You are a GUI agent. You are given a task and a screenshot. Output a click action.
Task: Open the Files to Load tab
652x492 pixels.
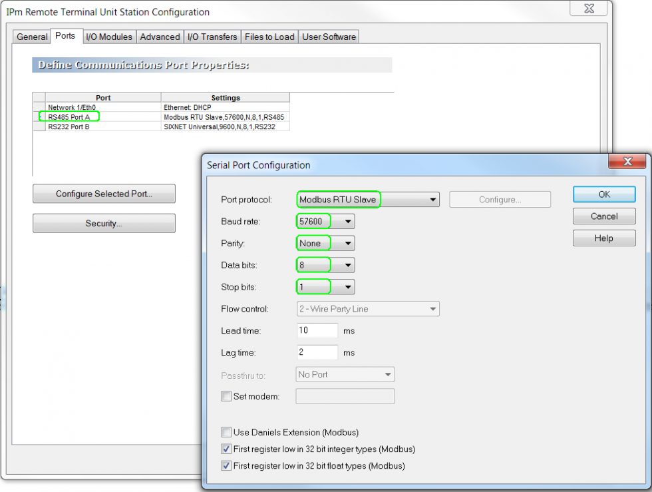(x=269, y=37)
